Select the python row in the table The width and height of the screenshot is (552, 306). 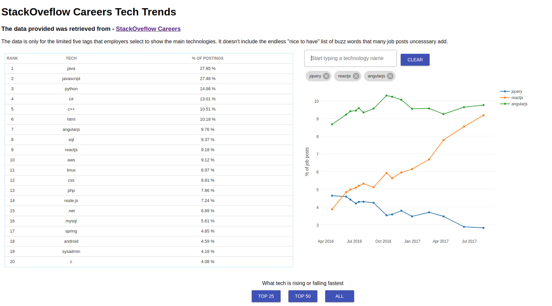click(149, 89)
